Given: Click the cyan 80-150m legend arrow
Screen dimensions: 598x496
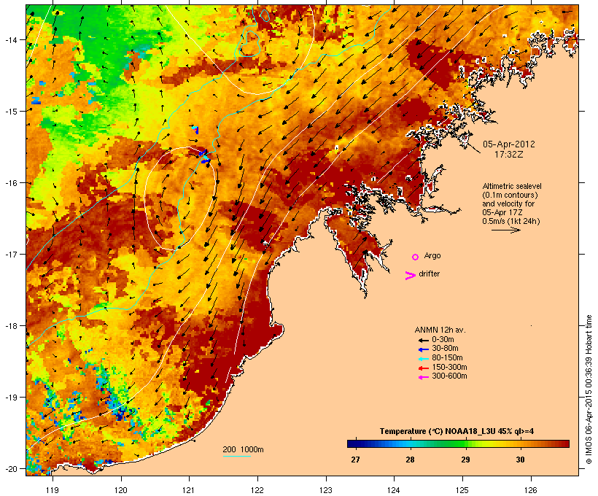Looking at the screenshot, I should click(x=423, y=359).
